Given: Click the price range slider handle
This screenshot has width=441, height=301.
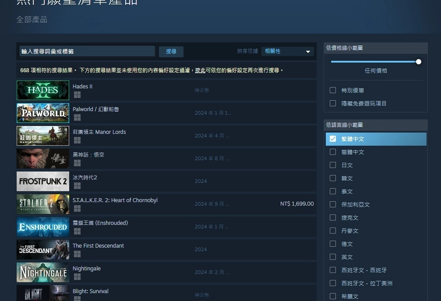Looking at the screenshot, I should (419, 62).
